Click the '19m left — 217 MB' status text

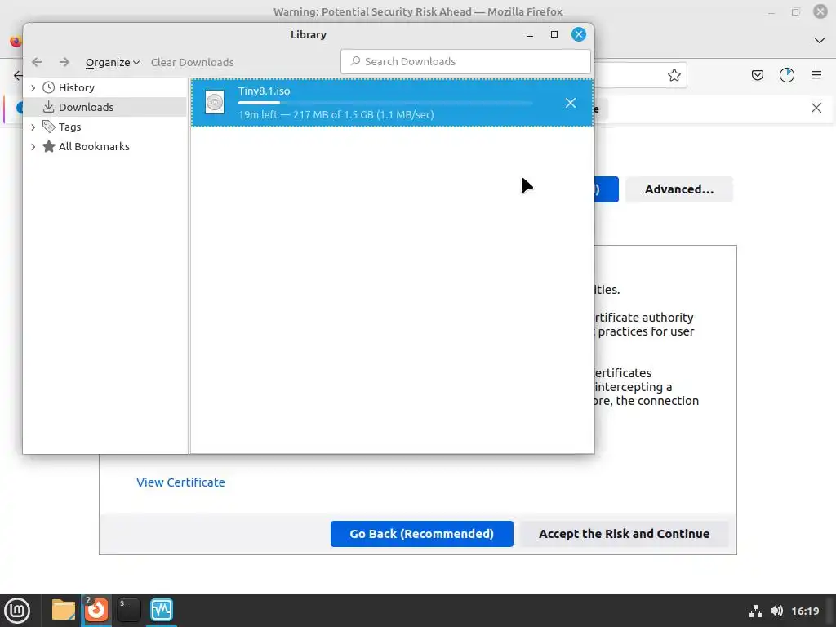(336, 114)
